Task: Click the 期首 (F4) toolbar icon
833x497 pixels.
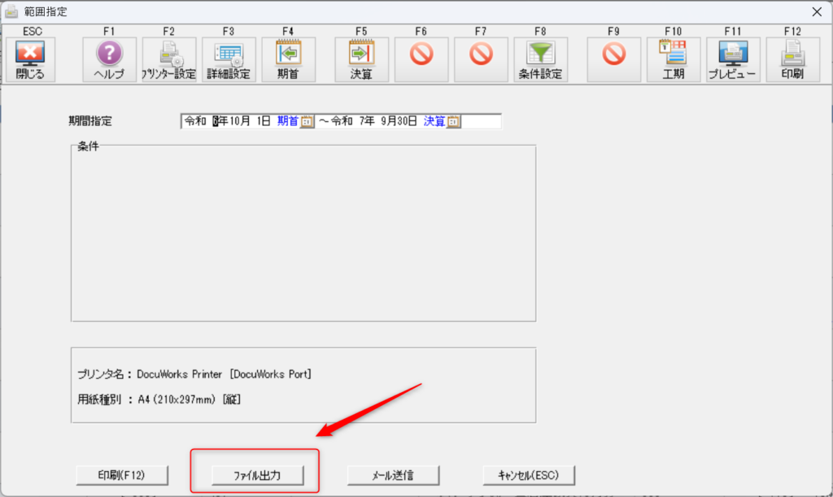Action: (288, 59)
